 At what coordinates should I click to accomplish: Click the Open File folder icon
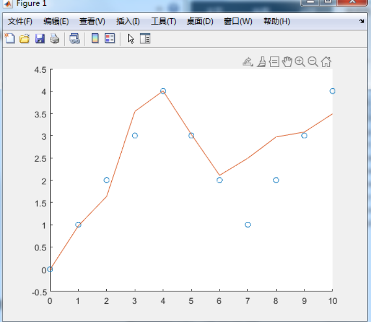coord(24,38)
